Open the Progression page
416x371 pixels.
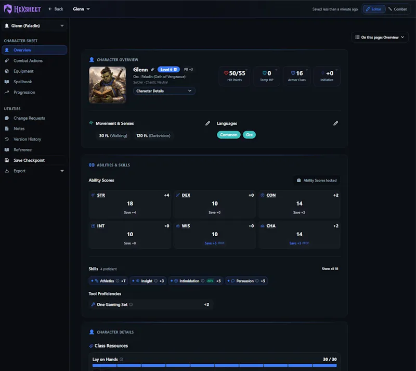[24, 93]
